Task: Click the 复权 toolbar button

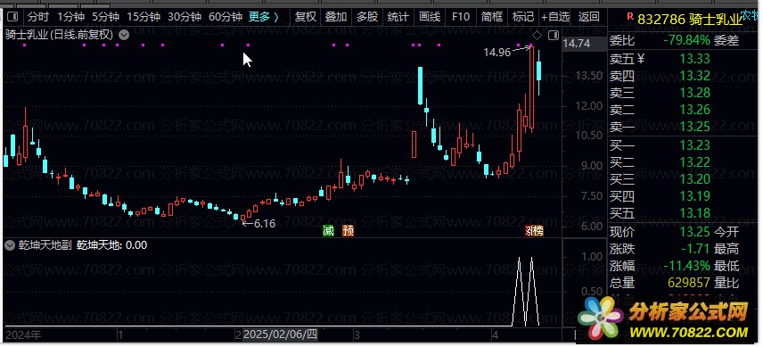Action: 306,17
